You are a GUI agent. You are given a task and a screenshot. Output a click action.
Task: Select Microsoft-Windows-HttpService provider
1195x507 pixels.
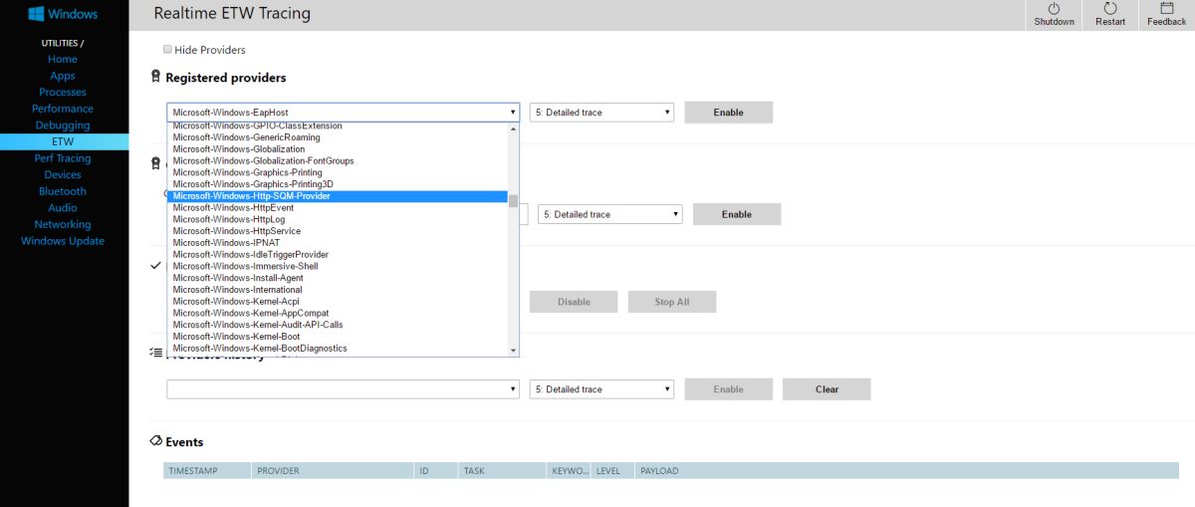point(338,231)
